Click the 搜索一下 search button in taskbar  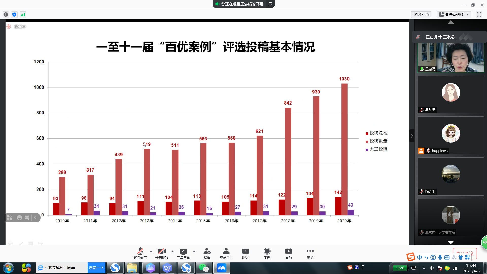96,268
